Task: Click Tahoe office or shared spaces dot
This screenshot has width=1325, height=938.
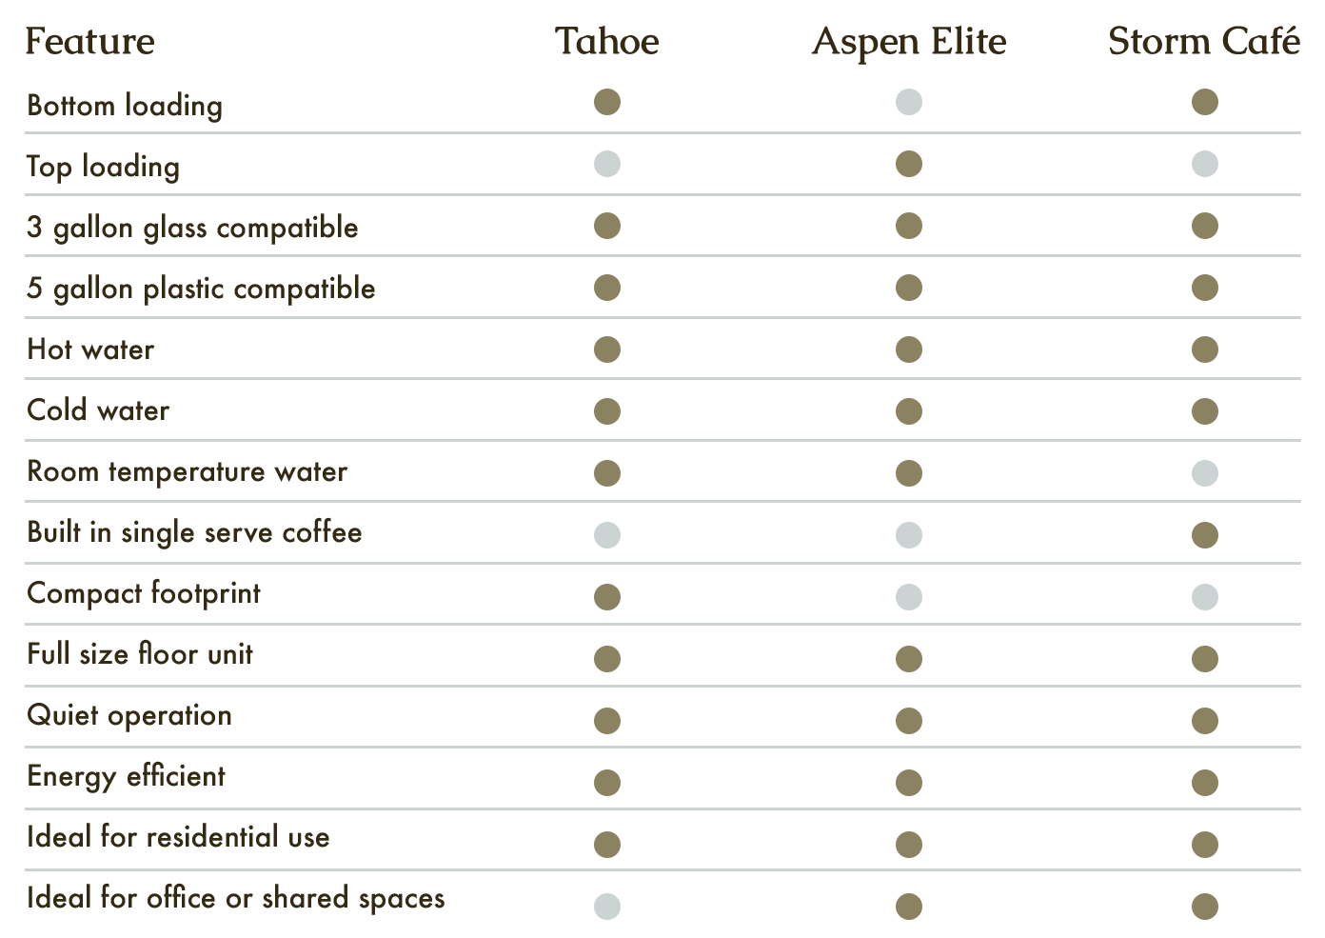Action: click(607, 907)
